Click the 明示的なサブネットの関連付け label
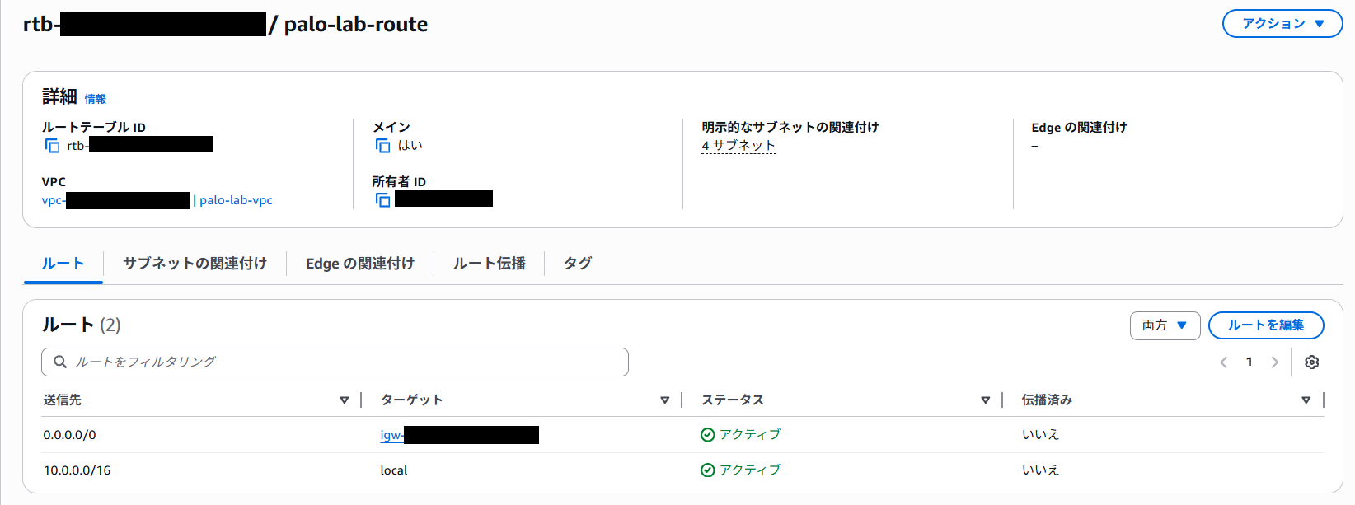The height and width of the screenshot is (505, 1355). click(790, 128)
